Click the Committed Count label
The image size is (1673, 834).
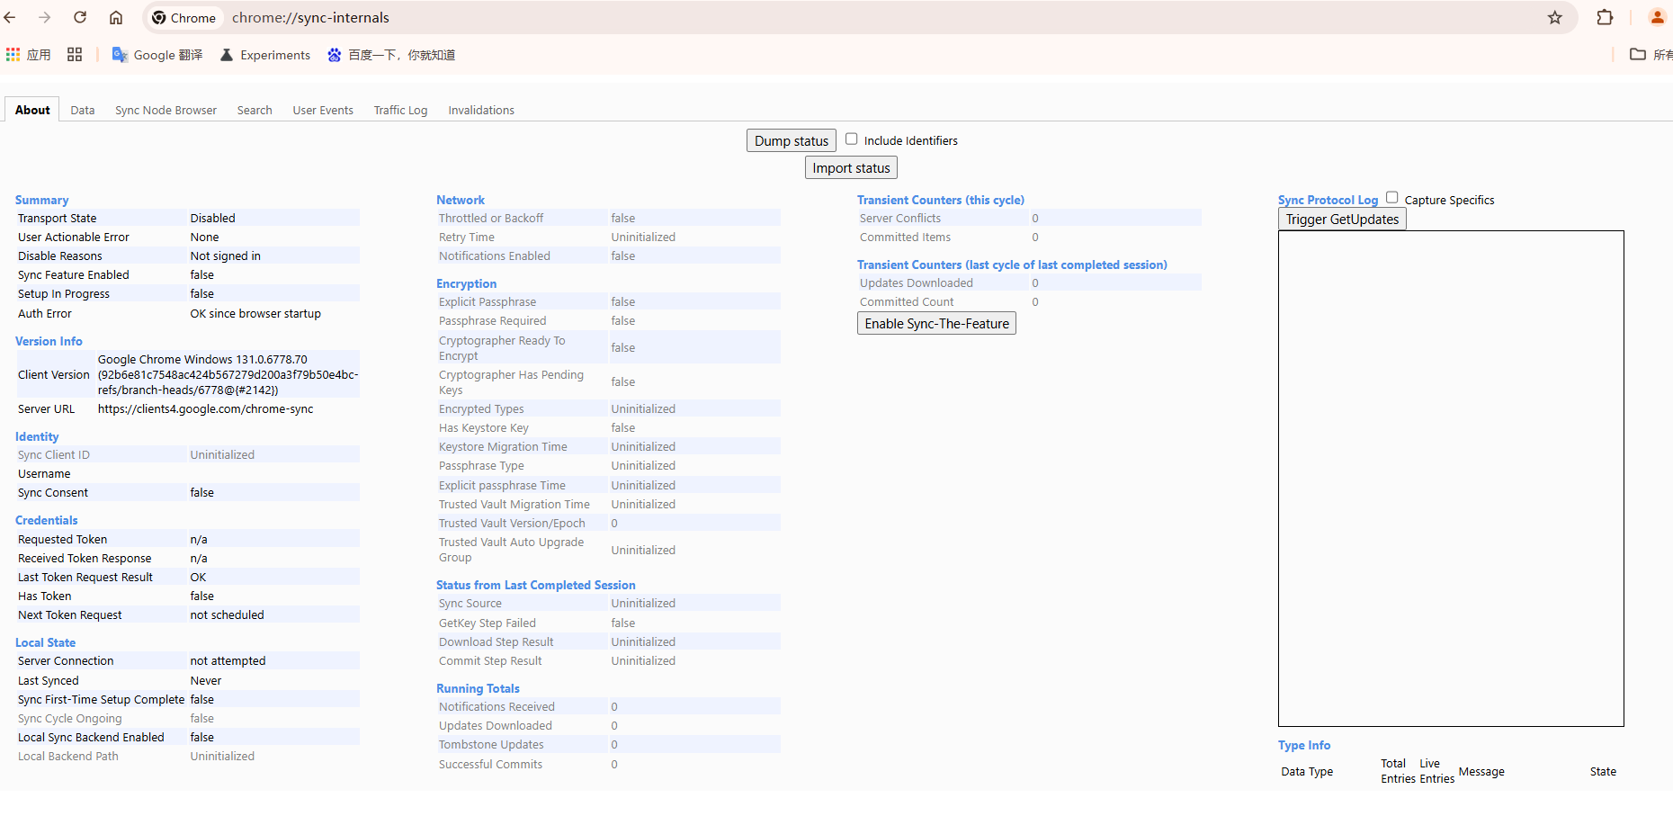point(907,301)
